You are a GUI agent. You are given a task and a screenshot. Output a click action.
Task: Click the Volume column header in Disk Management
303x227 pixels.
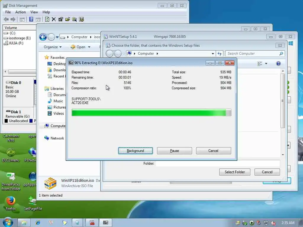pos(19,27)
